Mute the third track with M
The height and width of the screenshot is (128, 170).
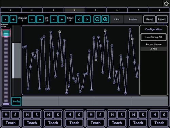point(49,115)
